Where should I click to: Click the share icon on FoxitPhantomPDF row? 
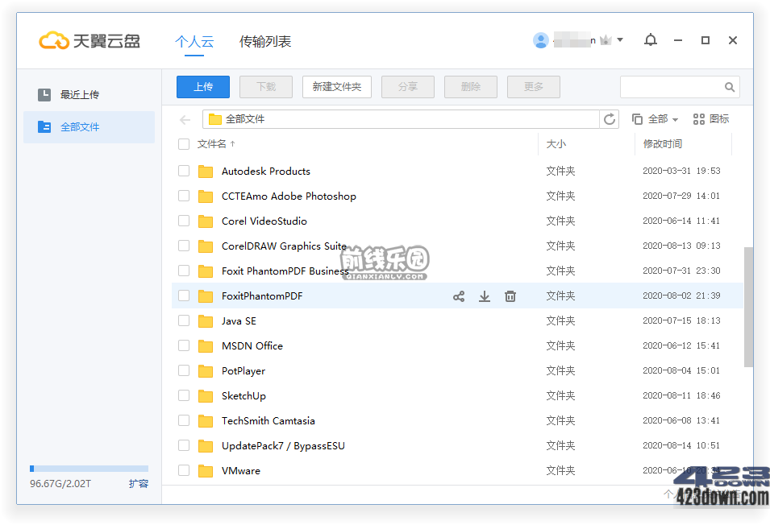tap(459, 296)
